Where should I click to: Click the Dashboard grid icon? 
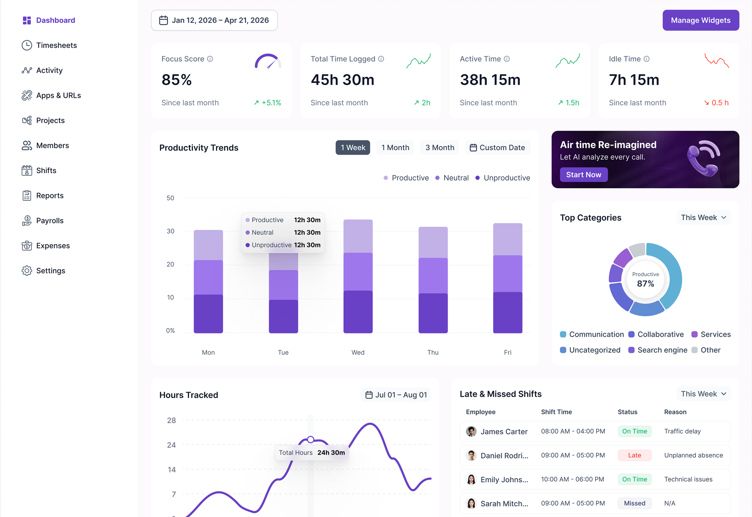[27, 20]
